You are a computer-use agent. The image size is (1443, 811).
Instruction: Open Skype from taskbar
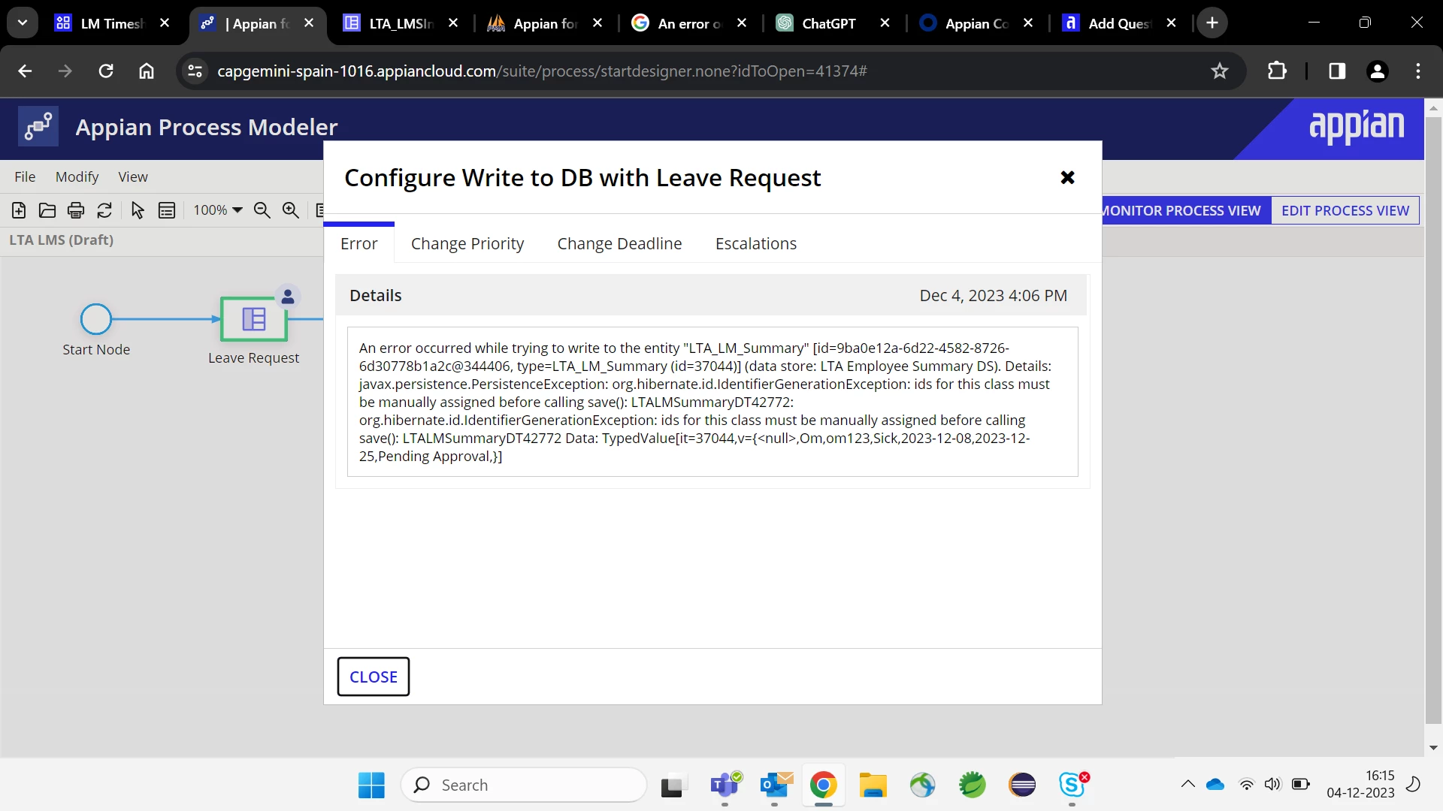pos(1072,785)
